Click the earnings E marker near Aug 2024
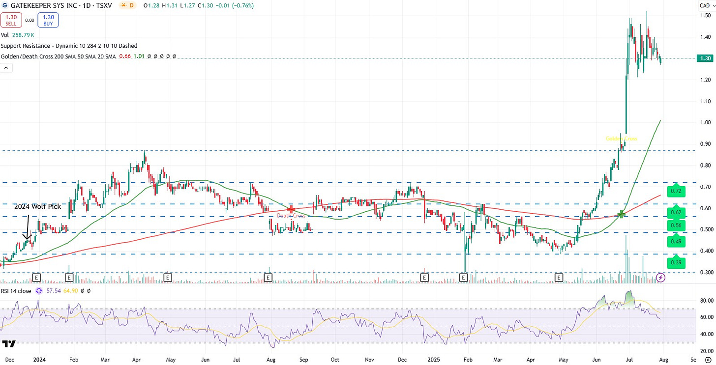 pyautogui.click(x=268, y=278)
